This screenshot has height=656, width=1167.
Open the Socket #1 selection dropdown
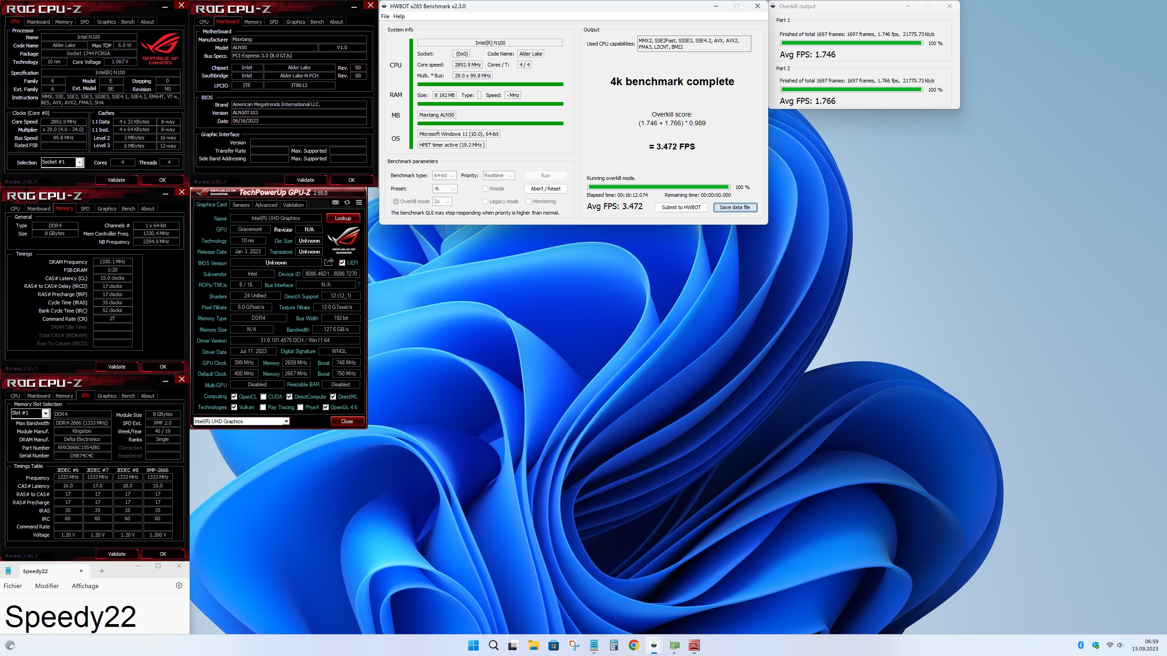(62, 162)
